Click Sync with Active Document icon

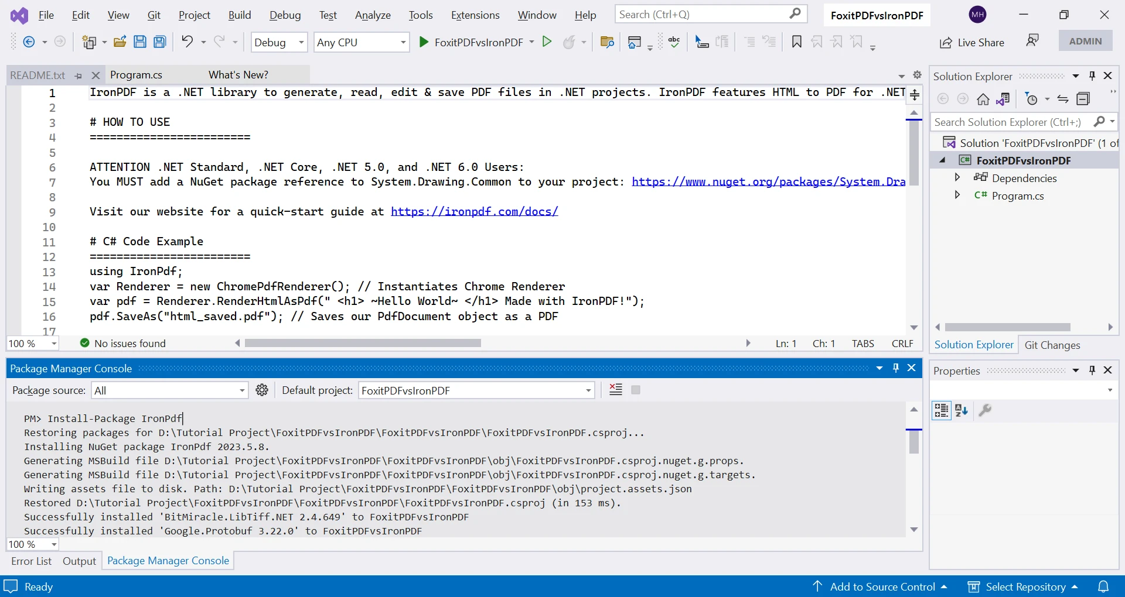[1063, 99]
